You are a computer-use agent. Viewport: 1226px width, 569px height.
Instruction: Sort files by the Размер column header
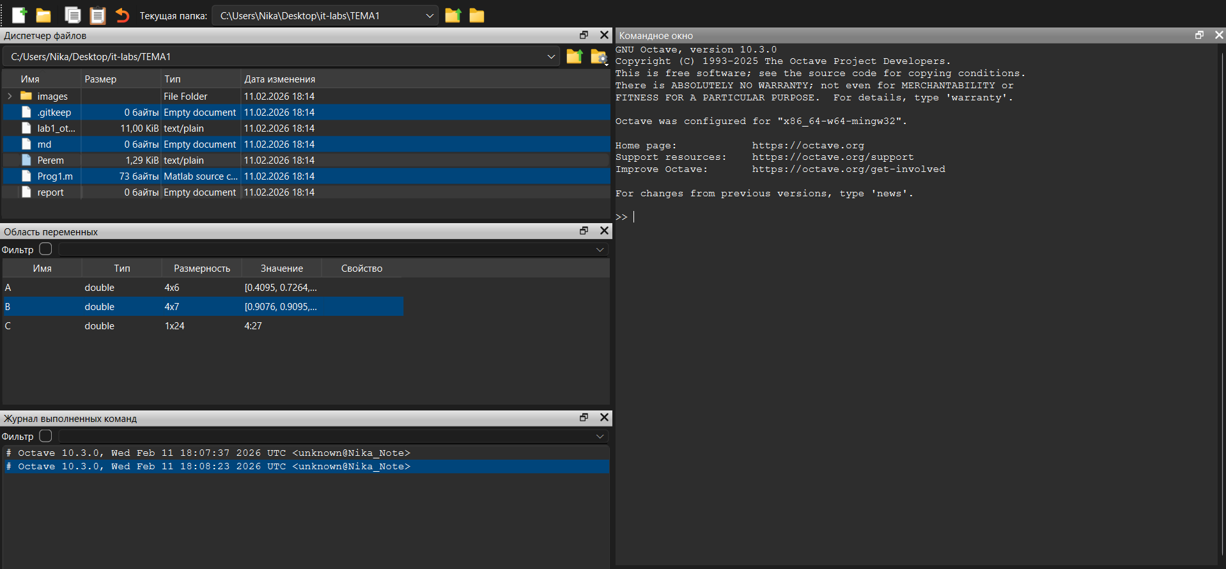pos(100,79)
